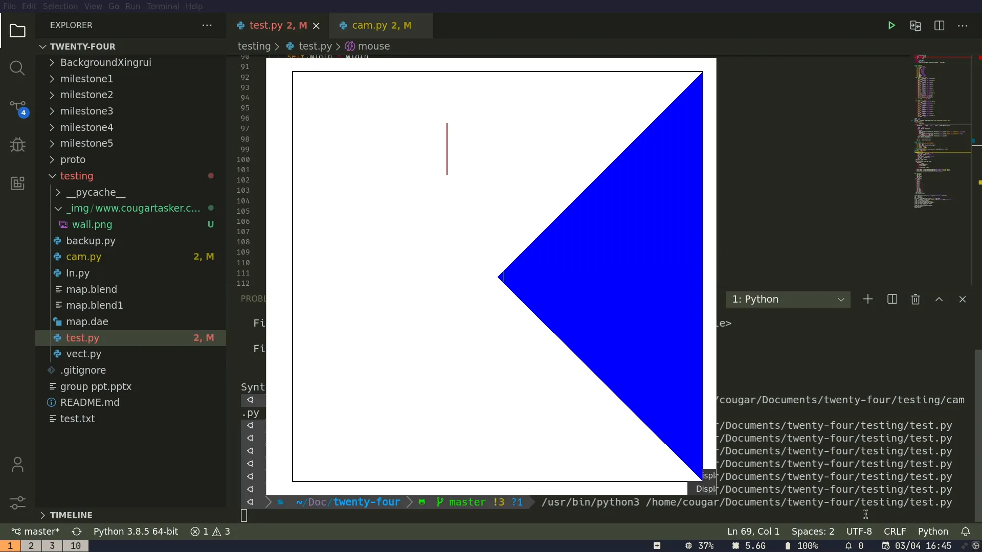Select the cam.py tab

point(381,25)
